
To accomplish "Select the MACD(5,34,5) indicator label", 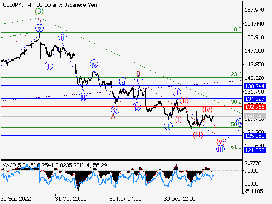I will tap(19, 165).
